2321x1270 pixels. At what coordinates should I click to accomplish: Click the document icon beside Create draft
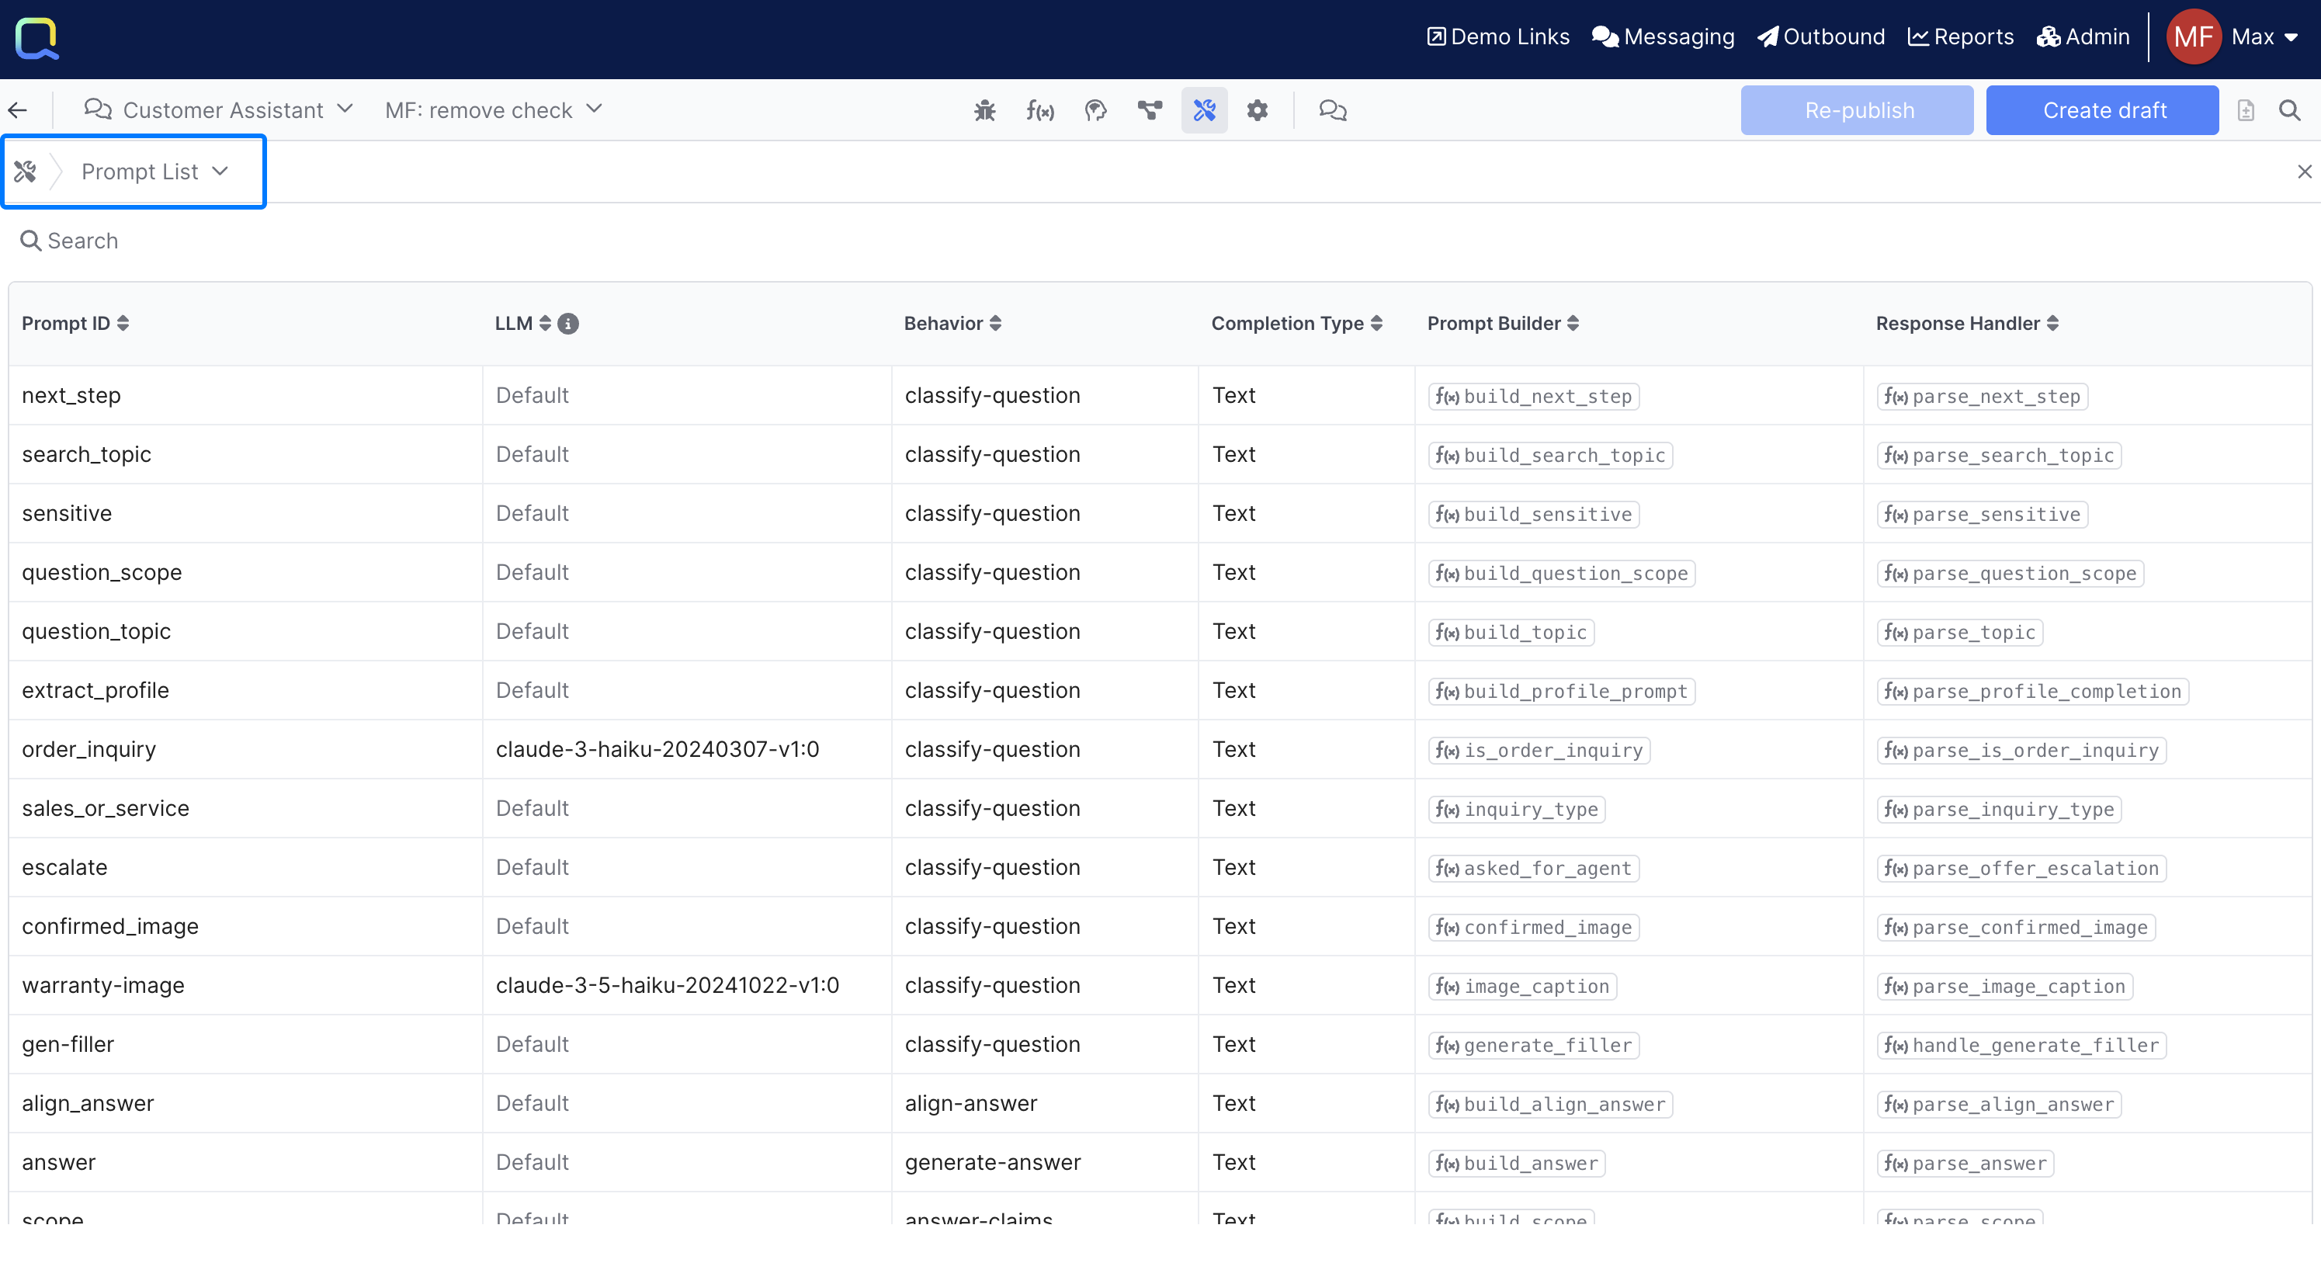[x=2245, y=110]
